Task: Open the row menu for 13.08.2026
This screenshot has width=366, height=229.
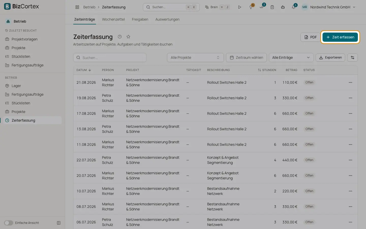Action: 350,129
